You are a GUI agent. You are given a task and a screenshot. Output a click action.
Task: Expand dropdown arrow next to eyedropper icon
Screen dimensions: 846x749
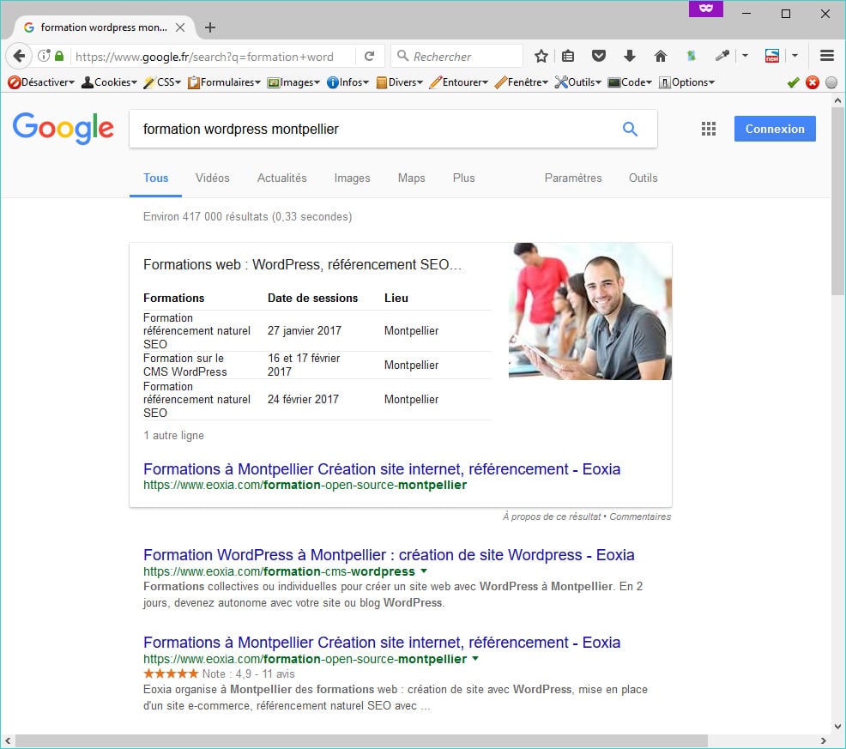[x=745, y=56]
